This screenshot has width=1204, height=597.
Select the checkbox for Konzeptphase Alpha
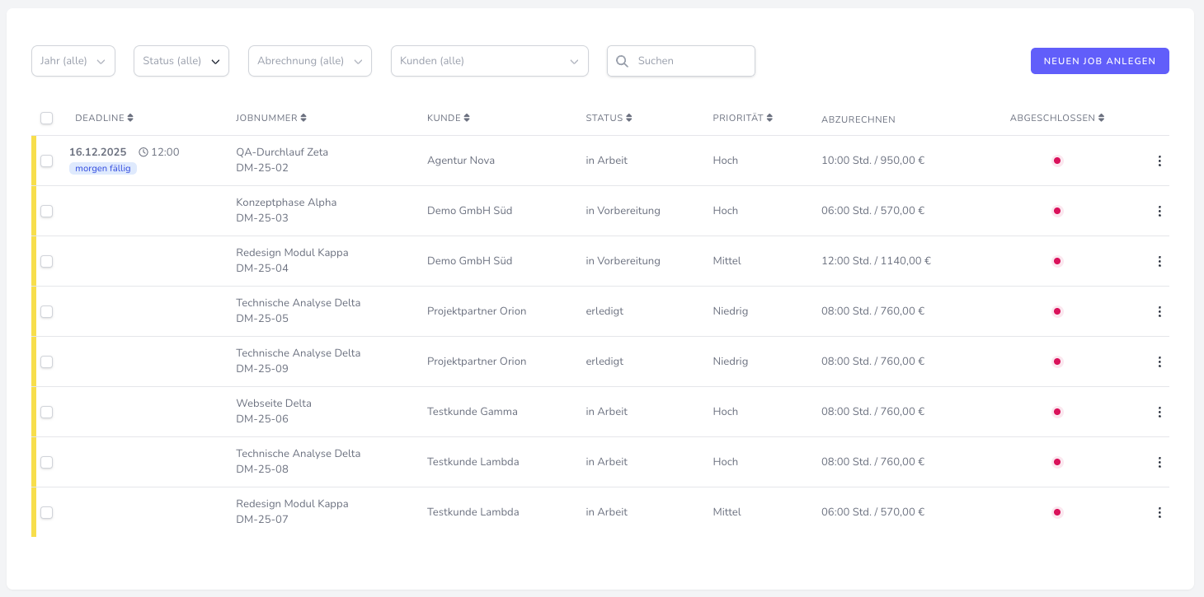tap(47, 212)
